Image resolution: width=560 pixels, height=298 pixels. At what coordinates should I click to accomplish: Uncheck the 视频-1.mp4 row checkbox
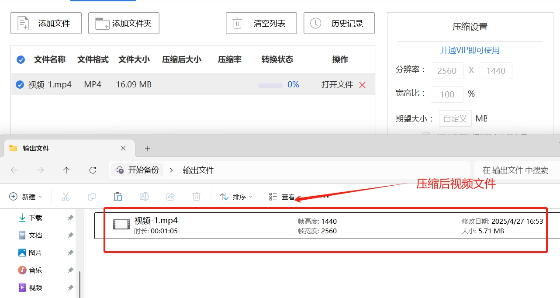(20, 84)
